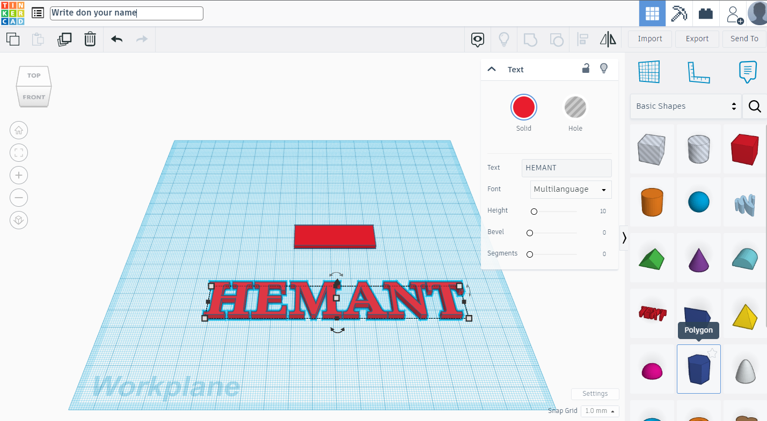Open the Basic Shapes category dropdown

pyautogui.click(x=685, y=106)
